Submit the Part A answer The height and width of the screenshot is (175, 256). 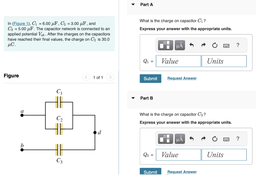coord(150,78)
